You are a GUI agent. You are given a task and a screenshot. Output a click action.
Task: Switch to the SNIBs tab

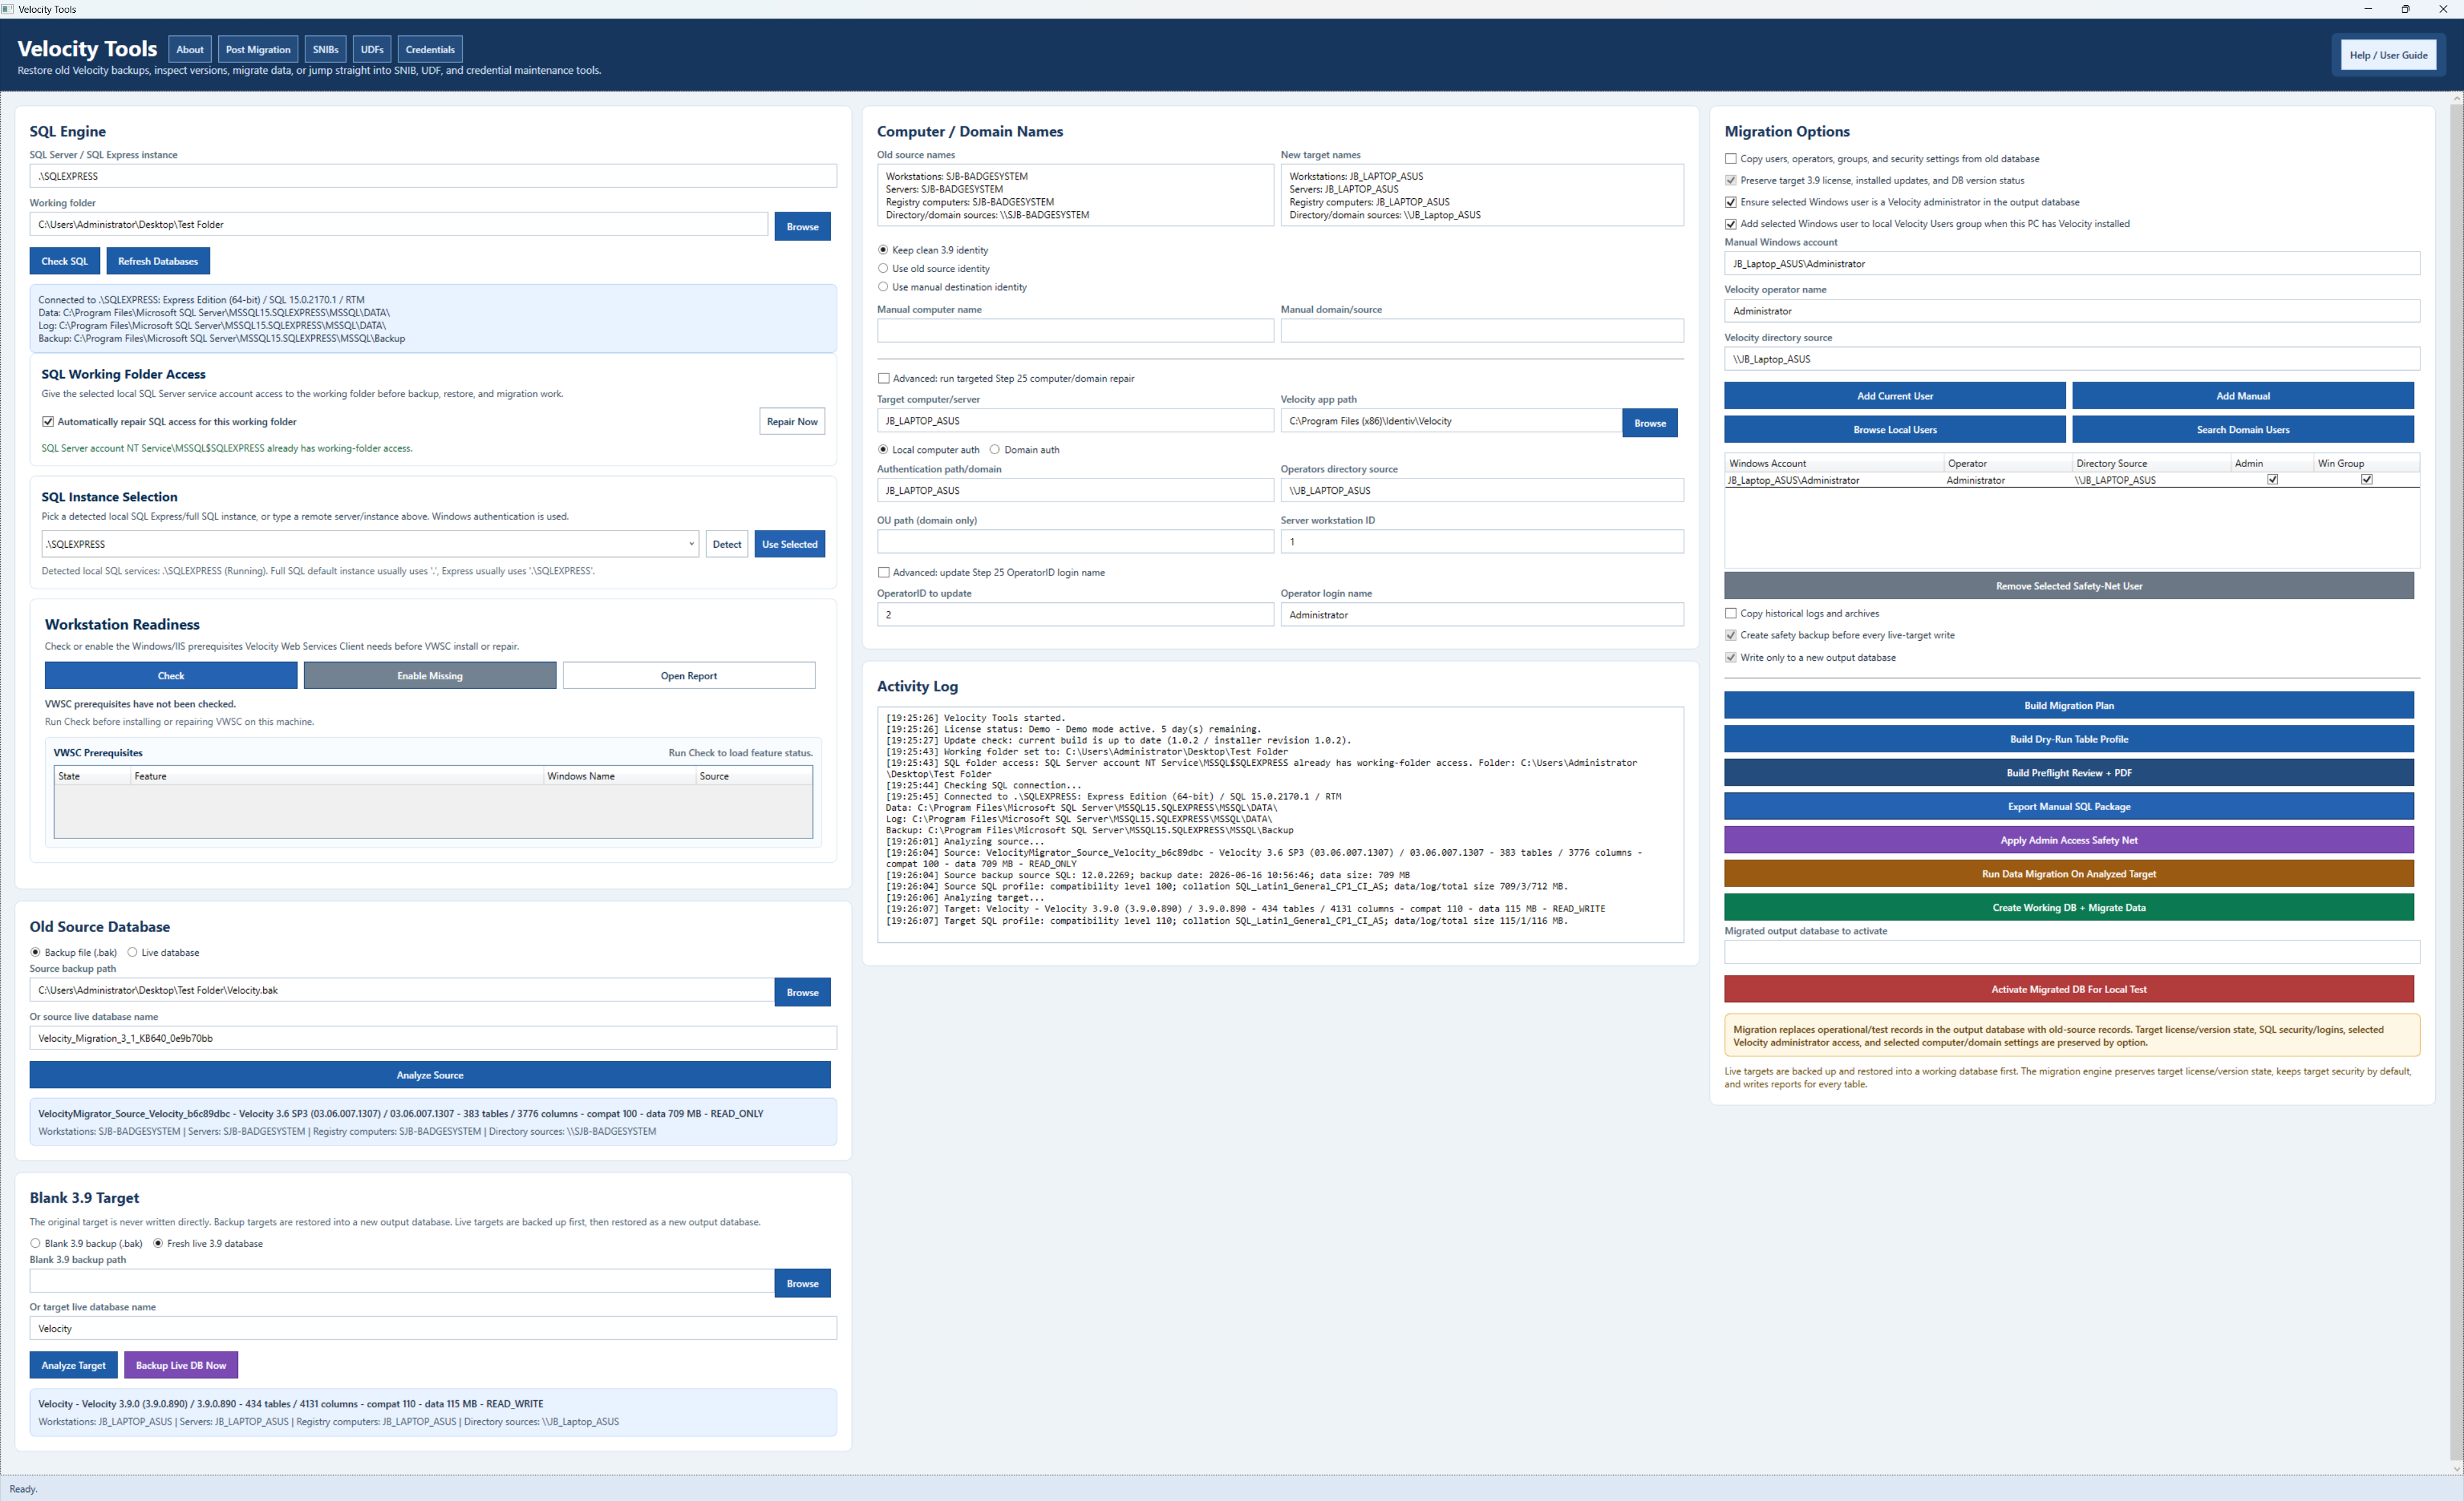click(325, 50)
